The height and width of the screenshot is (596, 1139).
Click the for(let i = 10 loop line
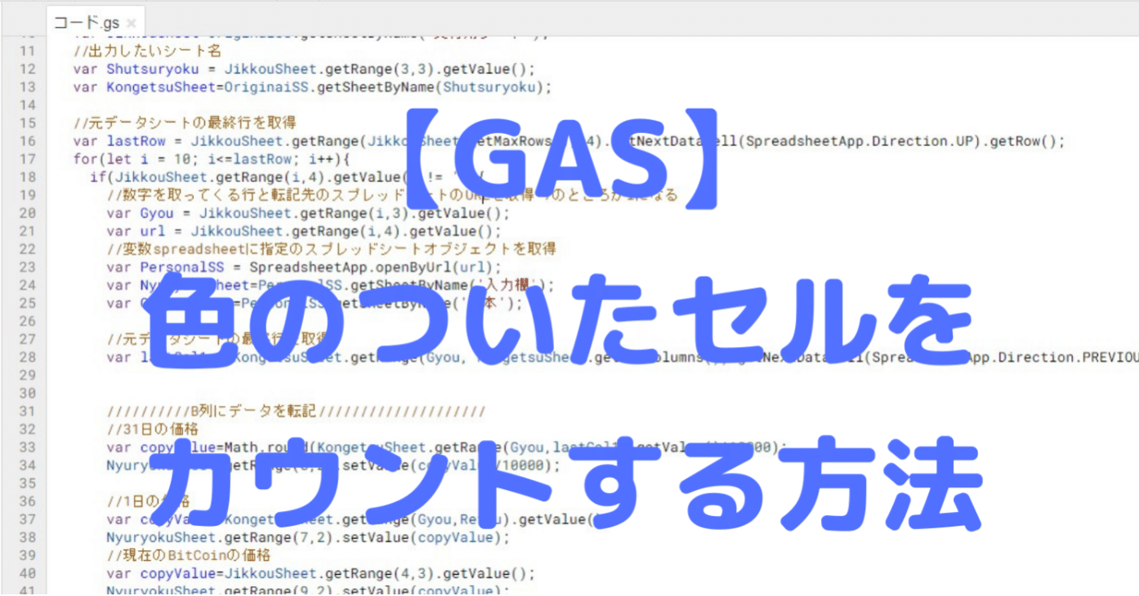[x=211, y=159]
